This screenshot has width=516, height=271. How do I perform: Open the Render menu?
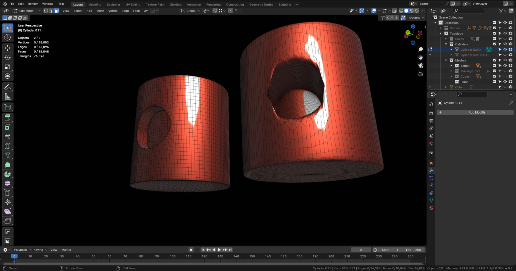tap(33, 4)
